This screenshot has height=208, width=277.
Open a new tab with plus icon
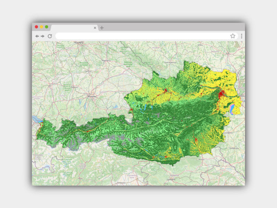(x=102, y=28)
